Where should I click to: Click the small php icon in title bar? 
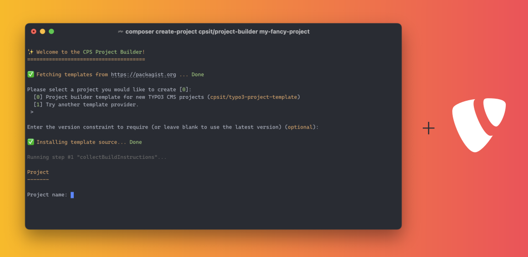(120, 31)
